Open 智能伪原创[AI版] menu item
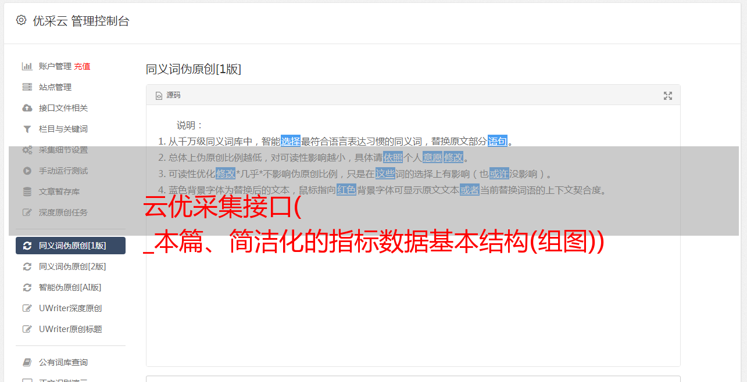 coord(70,287)
